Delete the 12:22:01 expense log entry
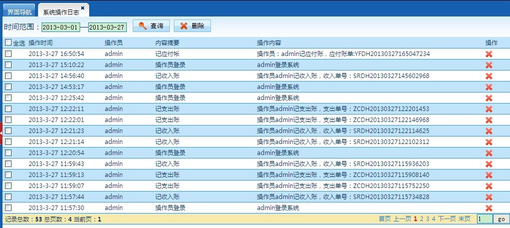This screenshot has width=510, height=228. coord(489,120)
